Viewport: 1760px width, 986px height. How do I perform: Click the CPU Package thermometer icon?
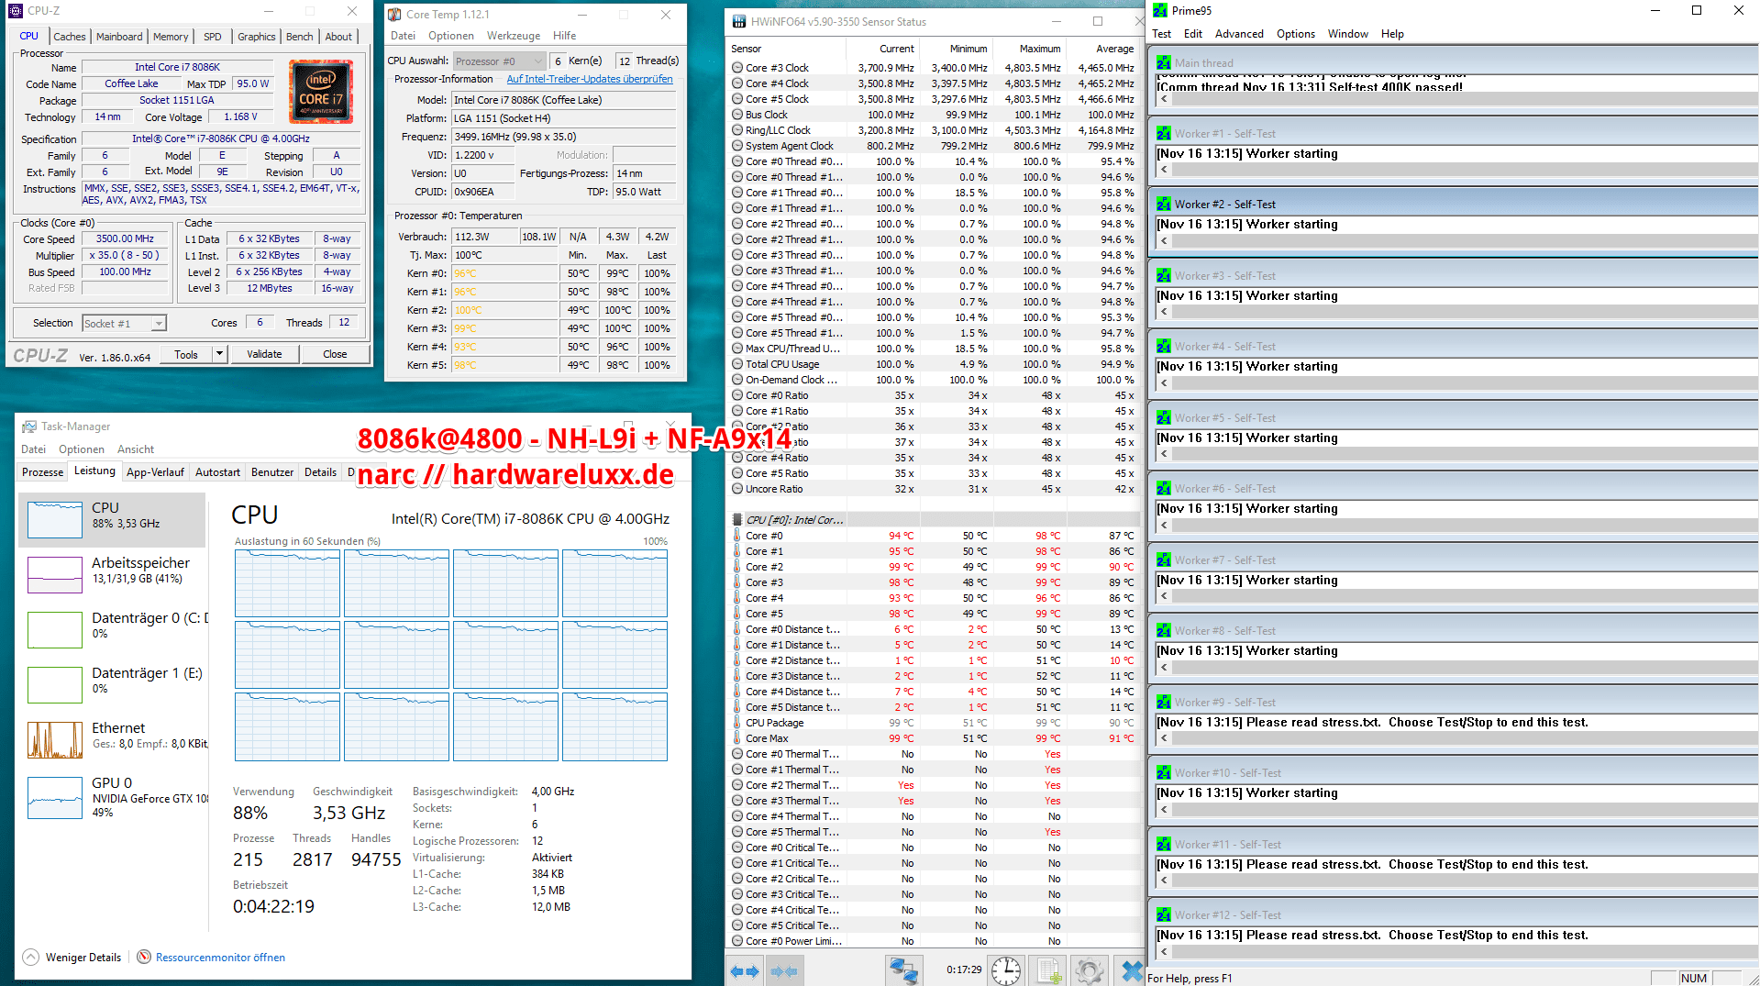coord(737,723)
